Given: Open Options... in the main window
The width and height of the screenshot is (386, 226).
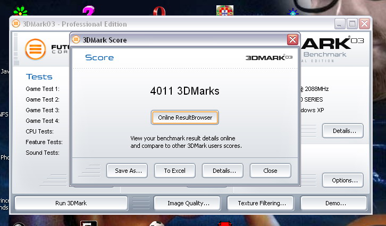Looking at the screenshot, I should (x=343, y=180).
